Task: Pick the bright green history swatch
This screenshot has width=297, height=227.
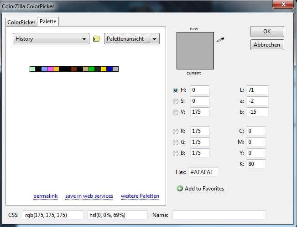Action: [92, 69]
